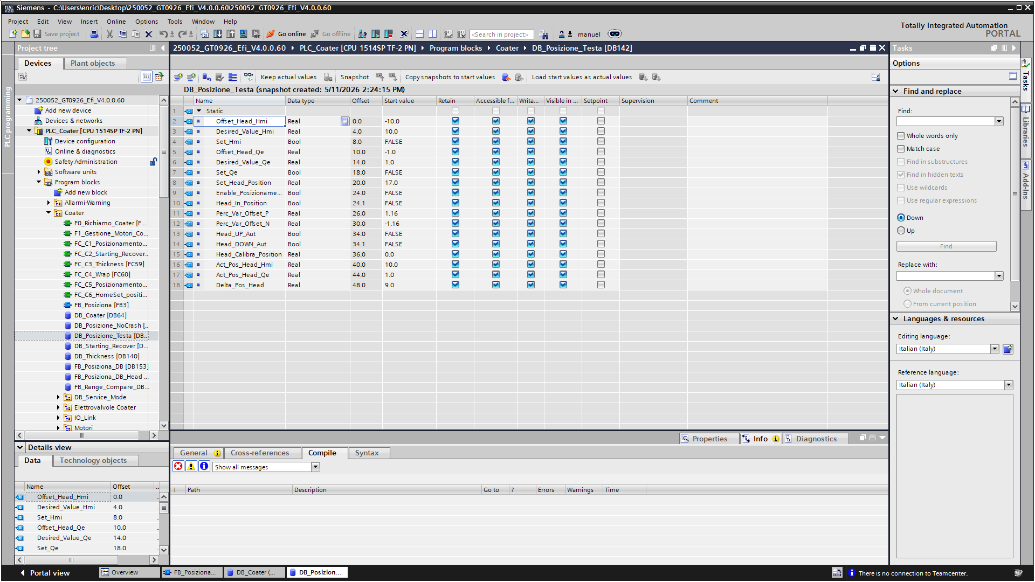Click the Expand all rows icon in DB toolbar

[232, 77]
